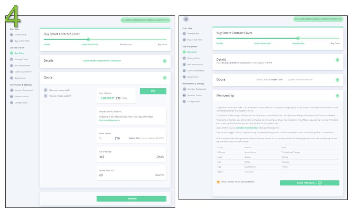Click Claim Assessment icon in right screenshot
The image size is (357, 214).
point(184,71)
